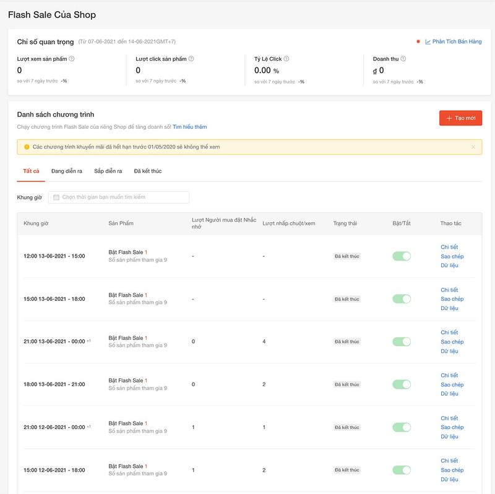The image size is (495, 494).
Task: Toggle off the 12:00 13-06-2021 flash sale
Action: [402, 256]
